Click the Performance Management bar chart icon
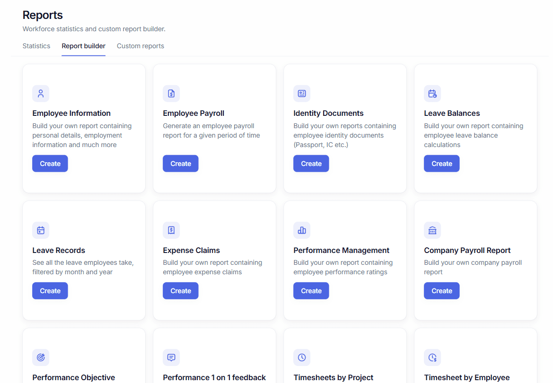The image size is (553, 383). pyautogui.click(x=301, y=230)
